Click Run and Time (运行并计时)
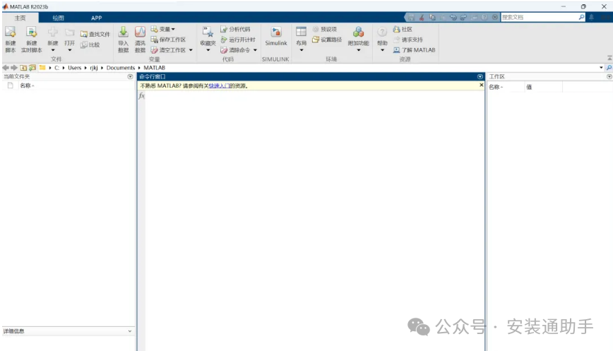This screenshot has width=613, height=351. [x=238, y=40]
